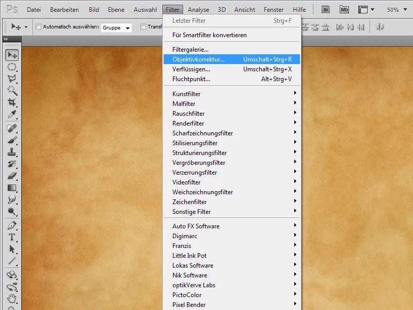
Task: Select the Type tool
Action: click(12, 237)
